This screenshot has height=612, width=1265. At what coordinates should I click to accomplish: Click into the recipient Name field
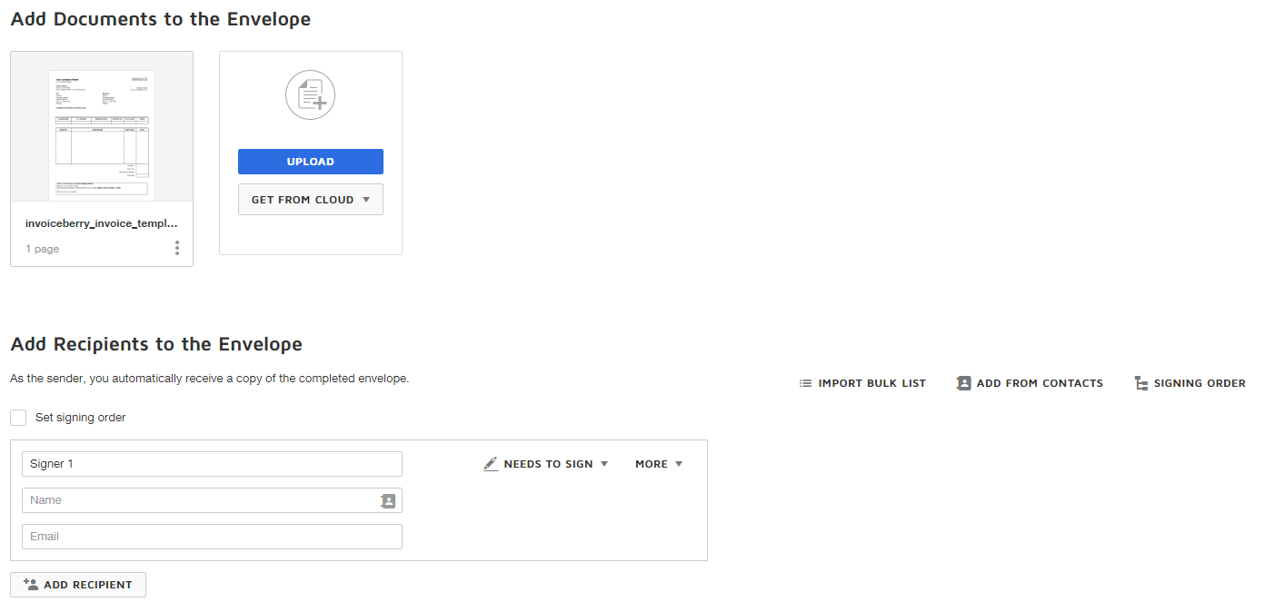pyautogui.click(x=200, y=500)
